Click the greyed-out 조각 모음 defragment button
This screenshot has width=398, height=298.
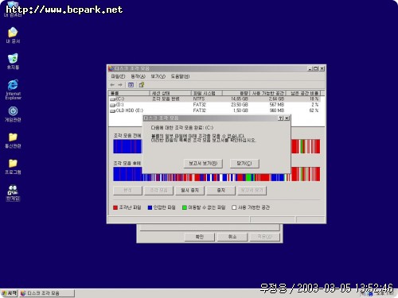(x=158, y=190)
